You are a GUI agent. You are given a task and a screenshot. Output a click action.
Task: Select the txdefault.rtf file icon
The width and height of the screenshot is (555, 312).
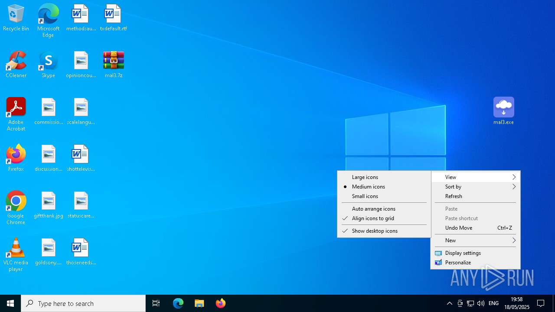pos(113,19)
